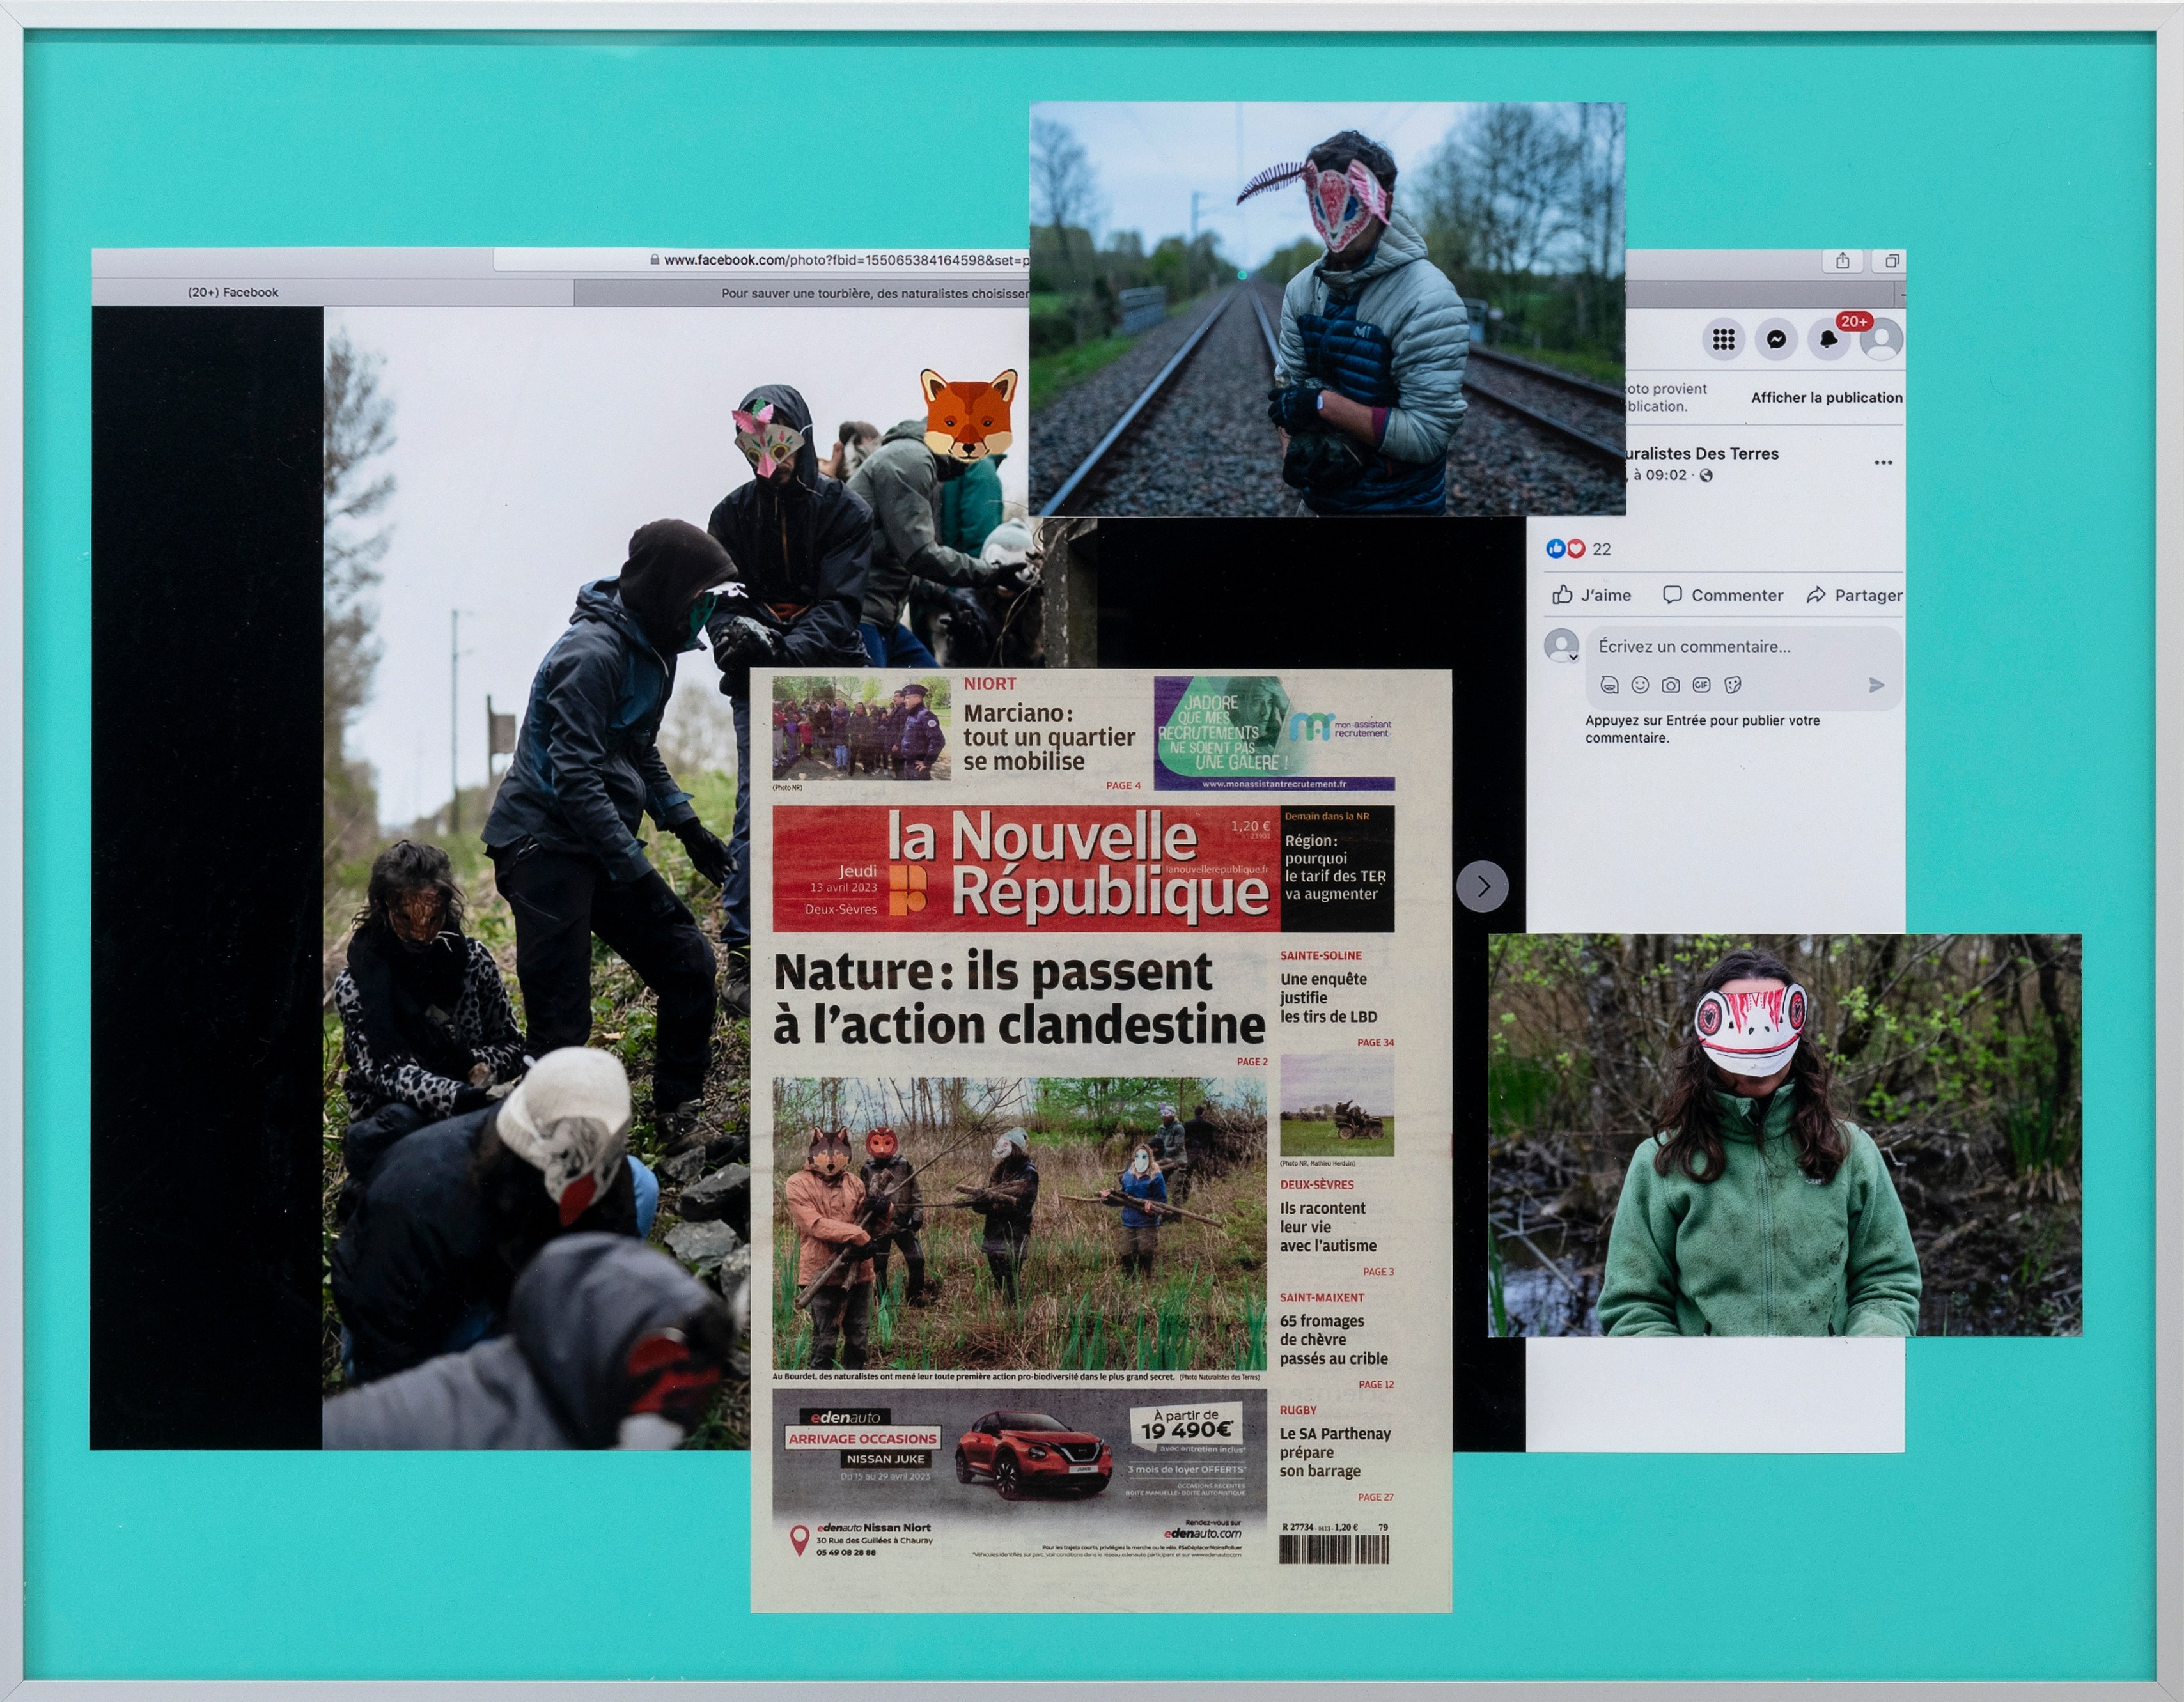Open post options three-dots menu
This screenshot has width=2184, height=1702.
(1883, 463)
